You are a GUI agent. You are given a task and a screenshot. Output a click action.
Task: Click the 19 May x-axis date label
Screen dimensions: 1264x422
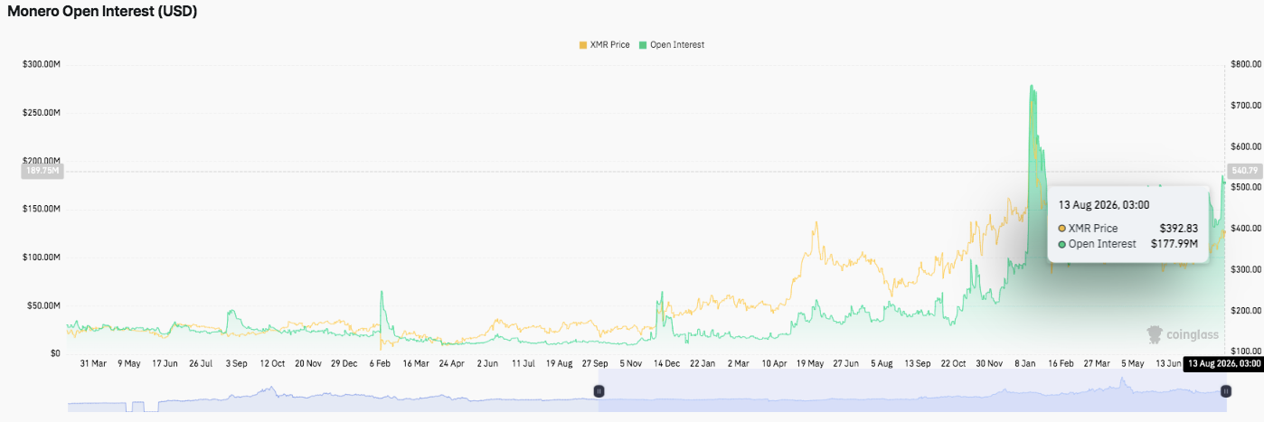coord(810,363)
